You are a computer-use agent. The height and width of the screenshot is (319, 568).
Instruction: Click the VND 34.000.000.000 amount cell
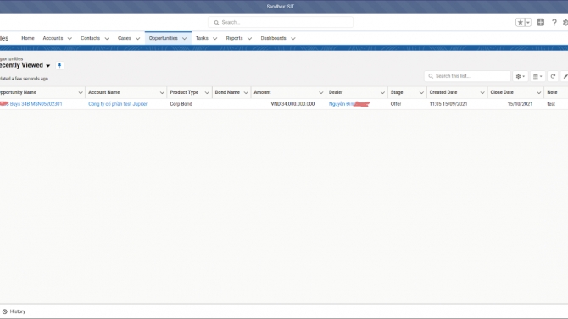click(292, 104)
